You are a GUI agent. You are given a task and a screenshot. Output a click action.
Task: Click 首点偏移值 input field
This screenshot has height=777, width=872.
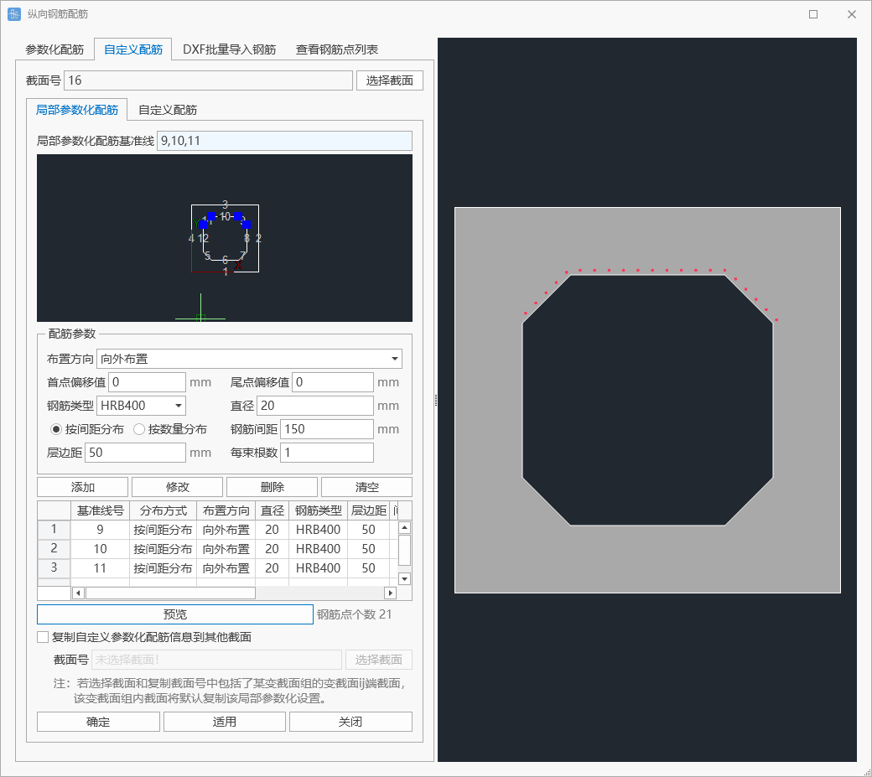point(147,382)
